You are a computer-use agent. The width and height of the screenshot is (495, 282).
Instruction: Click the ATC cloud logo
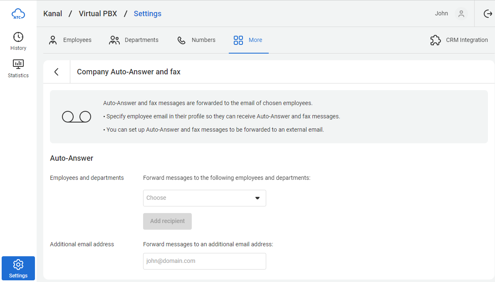click(18, 14)
